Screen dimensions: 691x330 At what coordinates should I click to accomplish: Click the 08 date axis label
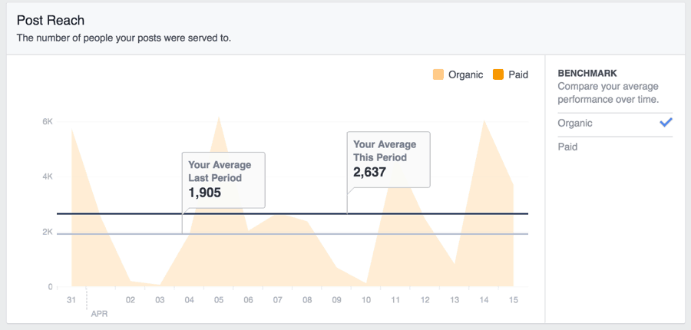click(x=307, y=300)
